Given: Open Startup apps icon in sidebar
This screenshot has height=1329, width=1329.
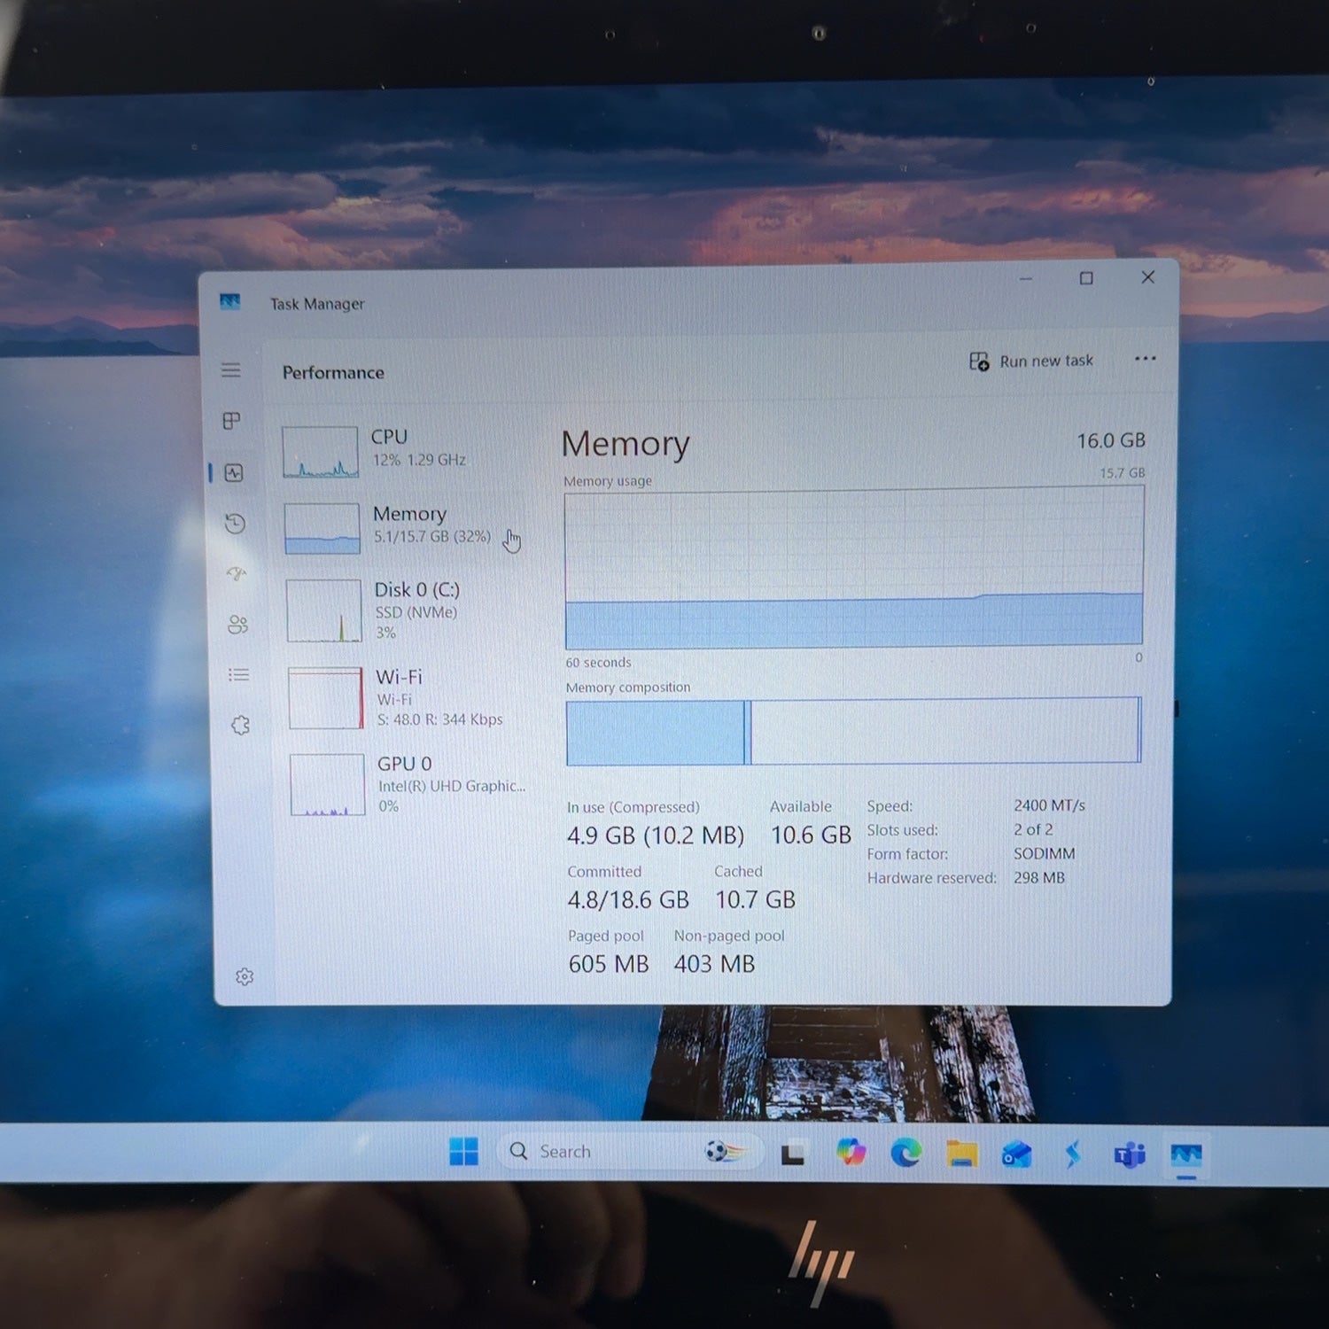Looking at the screenshot, I should click(237, 574).
